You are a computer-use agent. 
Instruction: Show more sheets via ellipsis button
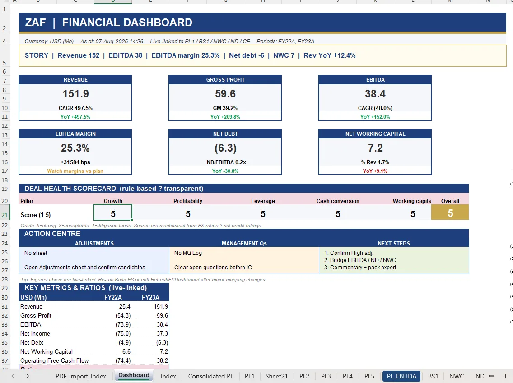click(x=491, y=376)
